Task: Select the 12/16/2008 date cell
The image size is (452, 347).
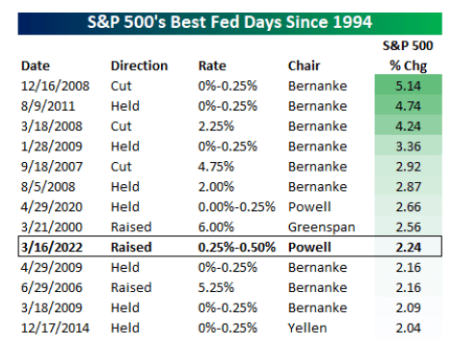Action: (55, 86)
